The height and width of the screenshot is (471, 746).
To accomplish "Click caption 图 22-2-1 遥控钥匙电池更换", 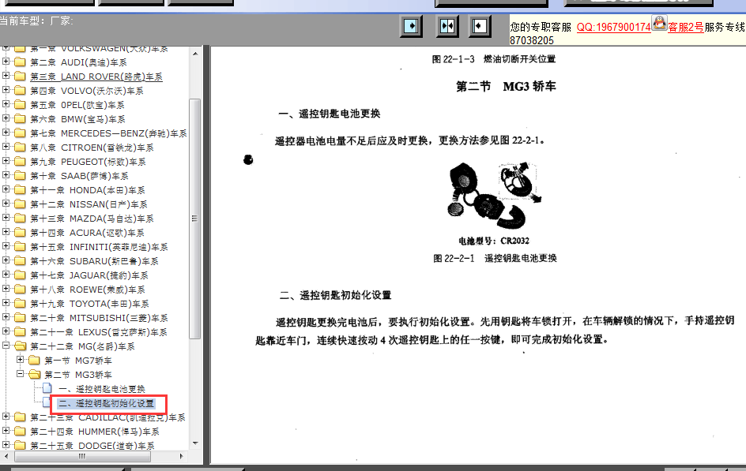I will click(495, 258).
